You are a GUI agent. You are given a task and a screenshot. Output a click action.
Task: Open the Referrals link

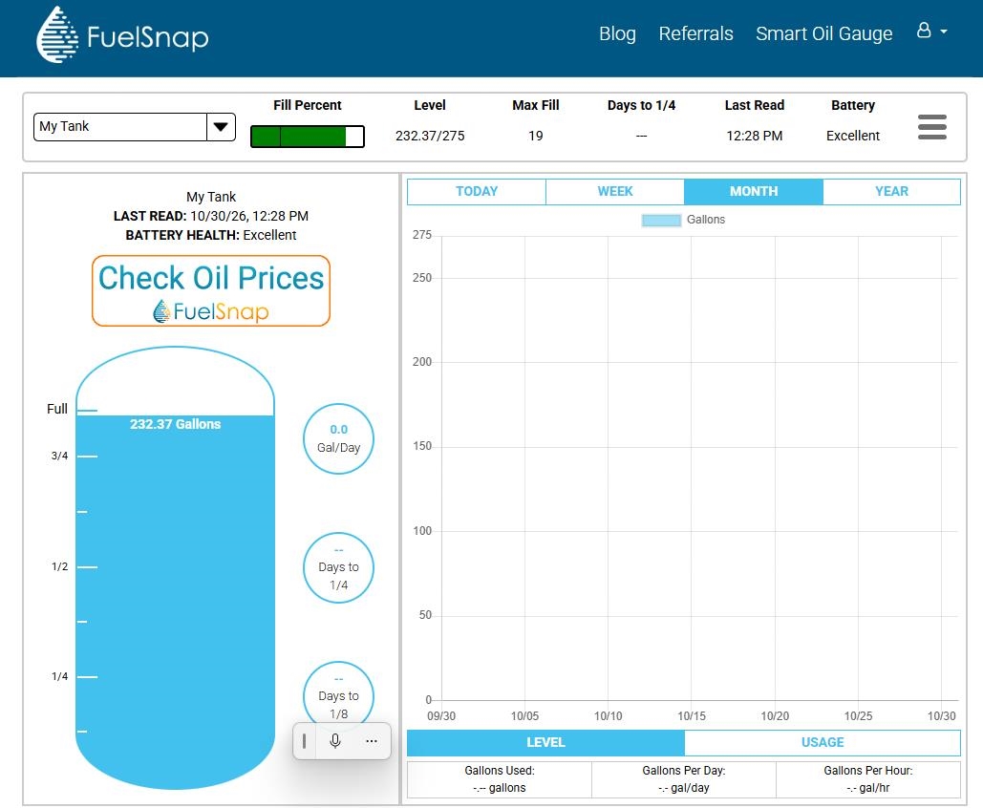[695, 33]
